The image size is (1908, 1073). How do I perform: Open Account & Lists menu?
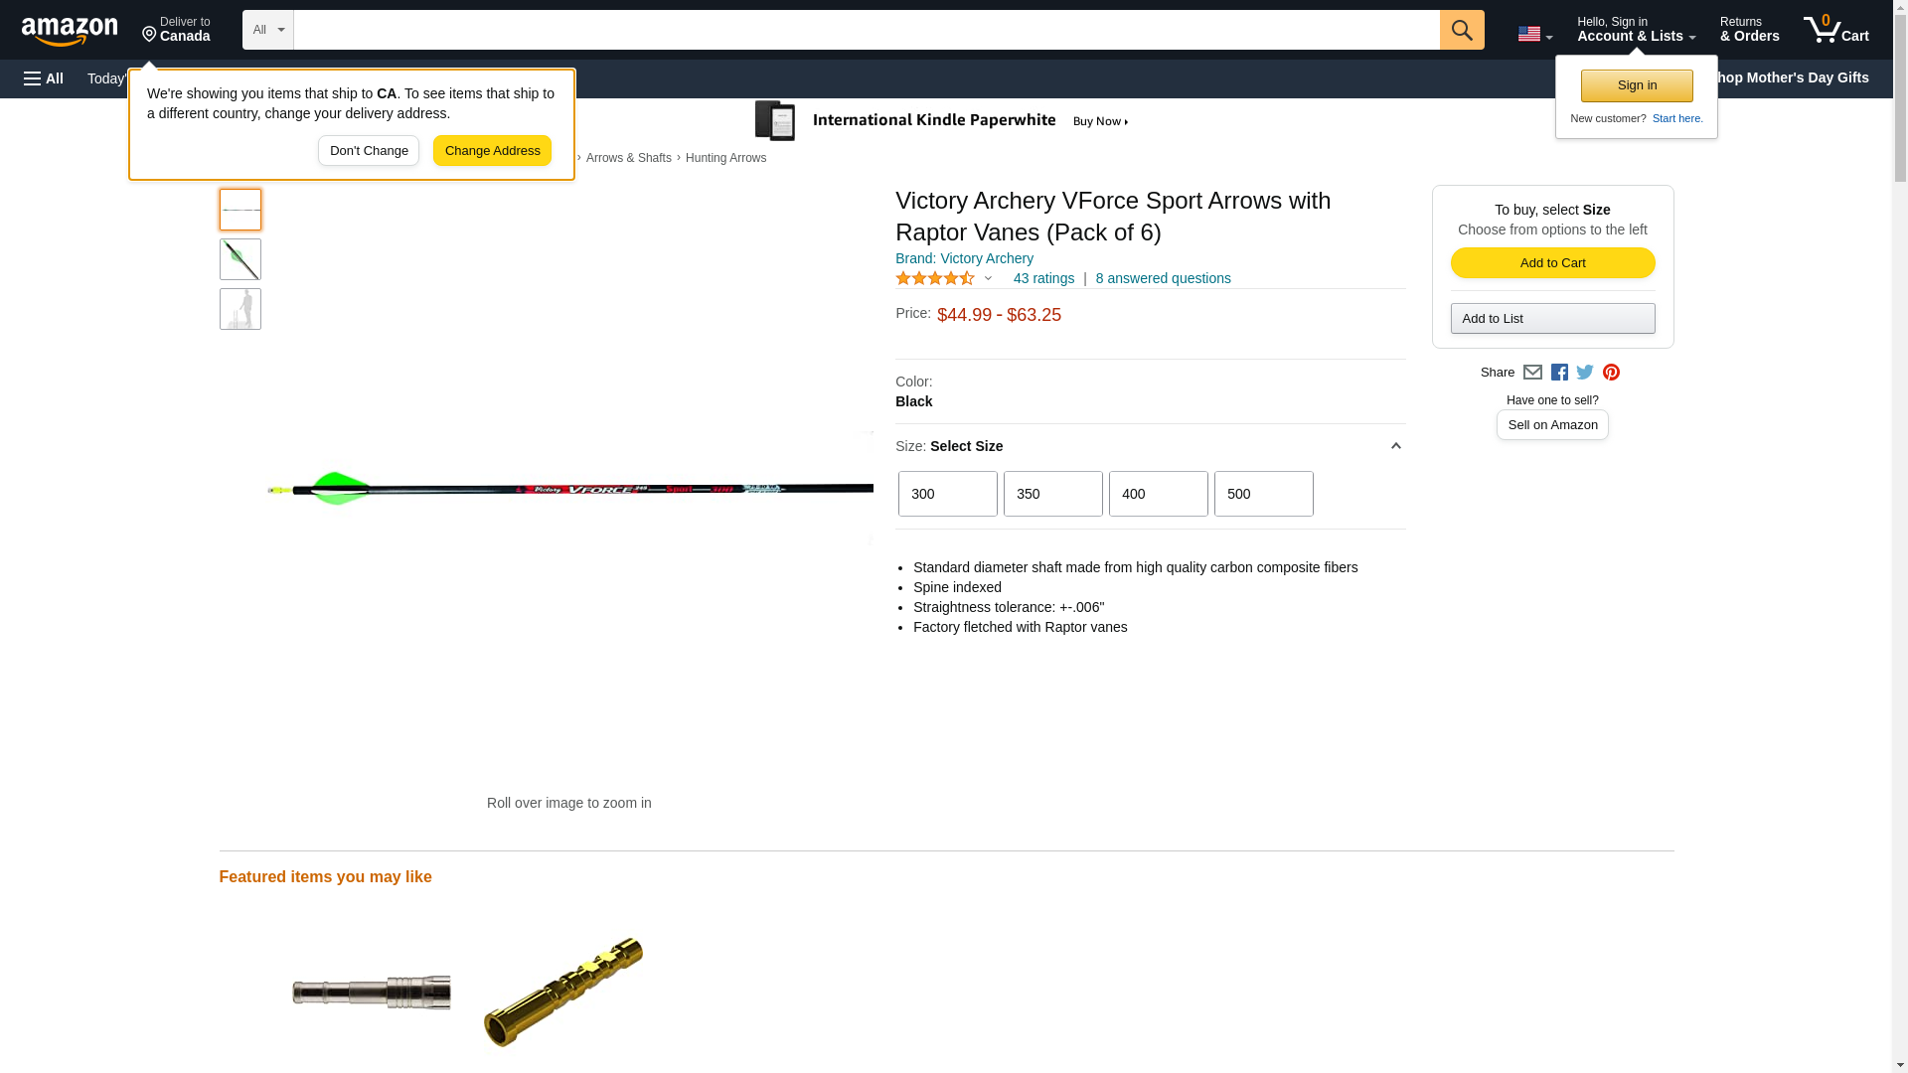coord(1636,30)
